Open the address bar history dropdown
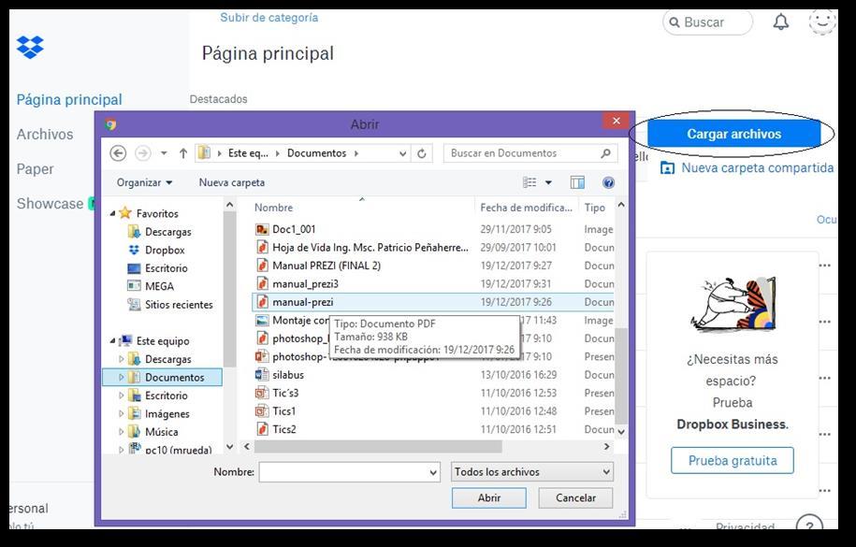Screen dimensions: 856x547 tap(402, 153)
